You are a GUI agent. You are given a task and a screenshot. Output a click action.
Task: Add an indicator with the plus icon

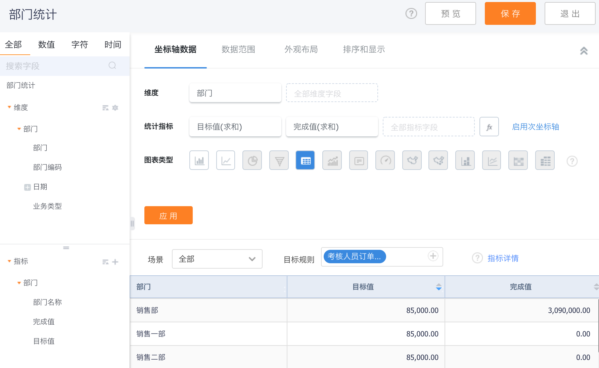[x=115, y=262]
